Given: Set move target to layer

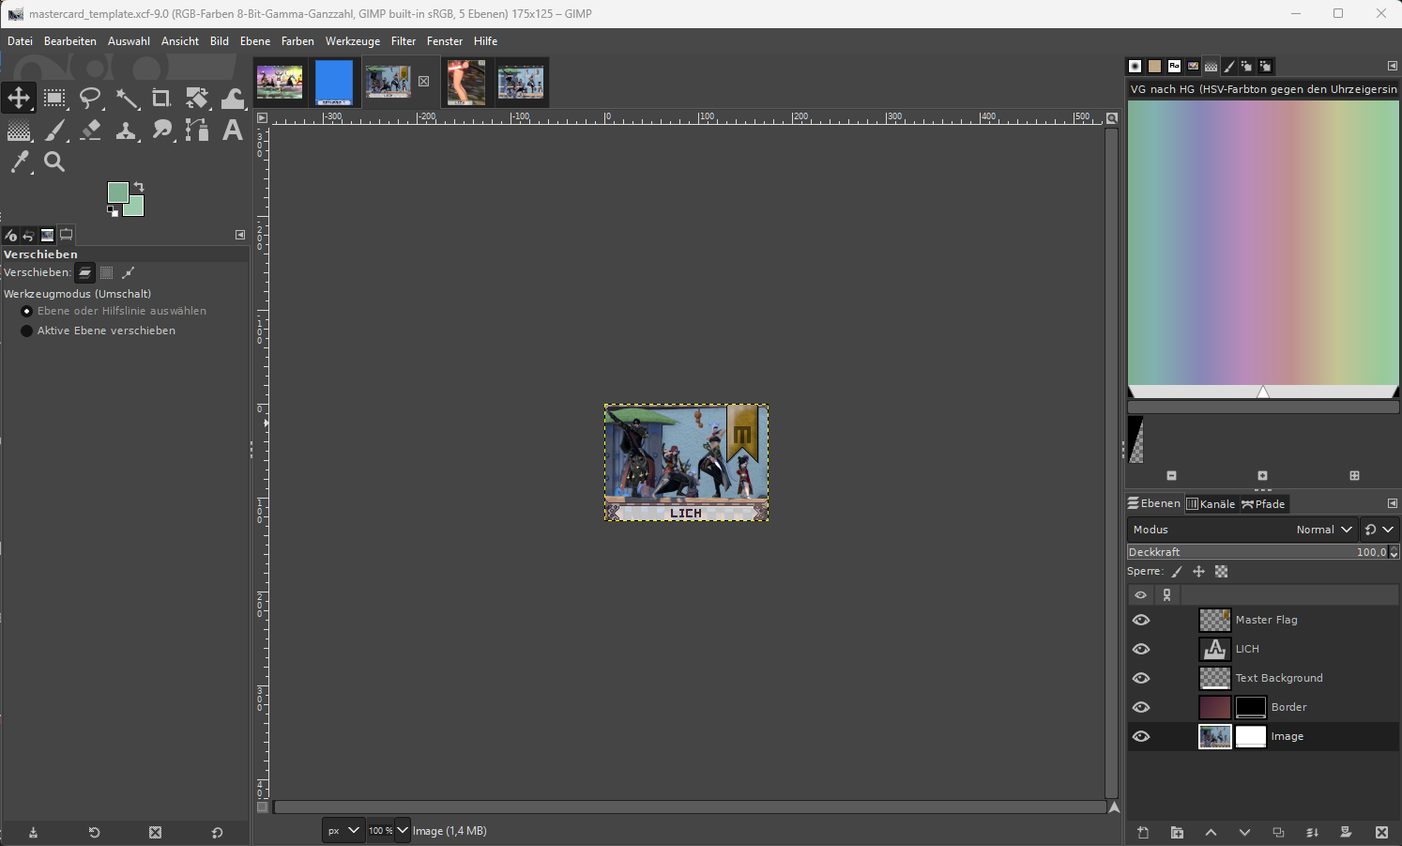Looking at the screenshot, I should tap(84, 272).
